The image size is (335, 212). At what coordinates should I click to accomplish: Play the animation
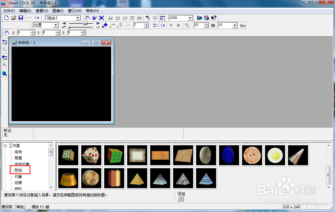tap(171, 25)
